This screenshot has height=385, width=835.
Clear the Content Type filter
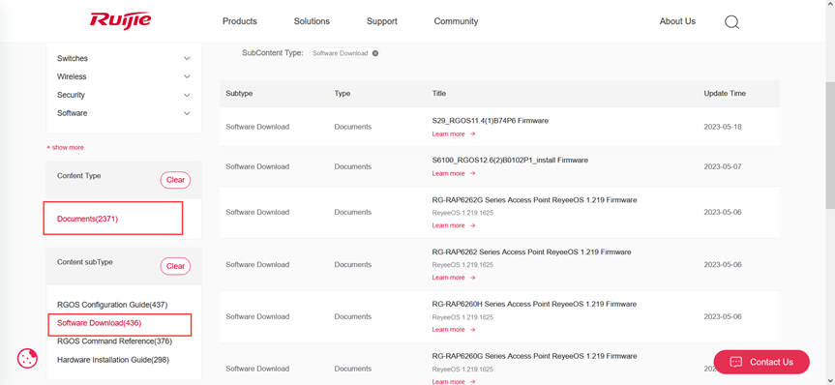point(175,180)
